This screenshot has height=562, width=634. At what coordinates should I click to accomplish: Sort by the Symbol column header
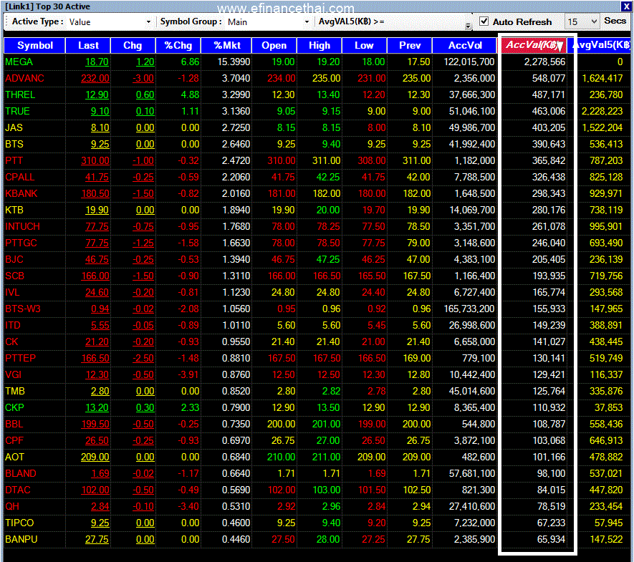[x=35, y=45]
